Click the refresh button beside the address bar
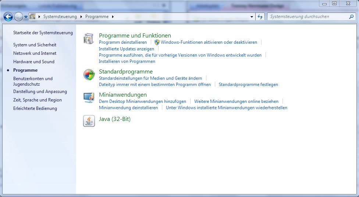359x197 pixels. click(x=260, y=17)
